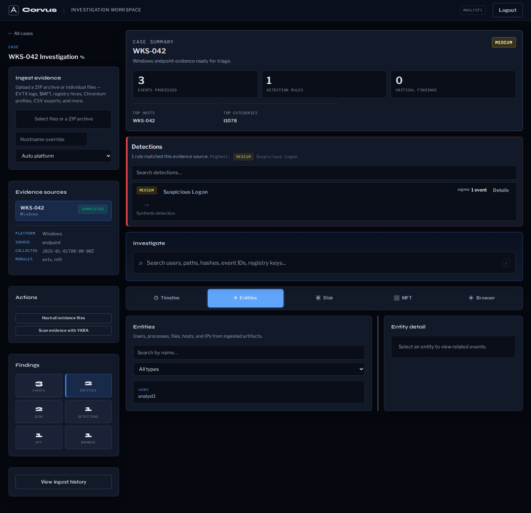Focus the Search by name field
Image resolution: width=531 pixels, height=513 pixels.
[249, 352]
